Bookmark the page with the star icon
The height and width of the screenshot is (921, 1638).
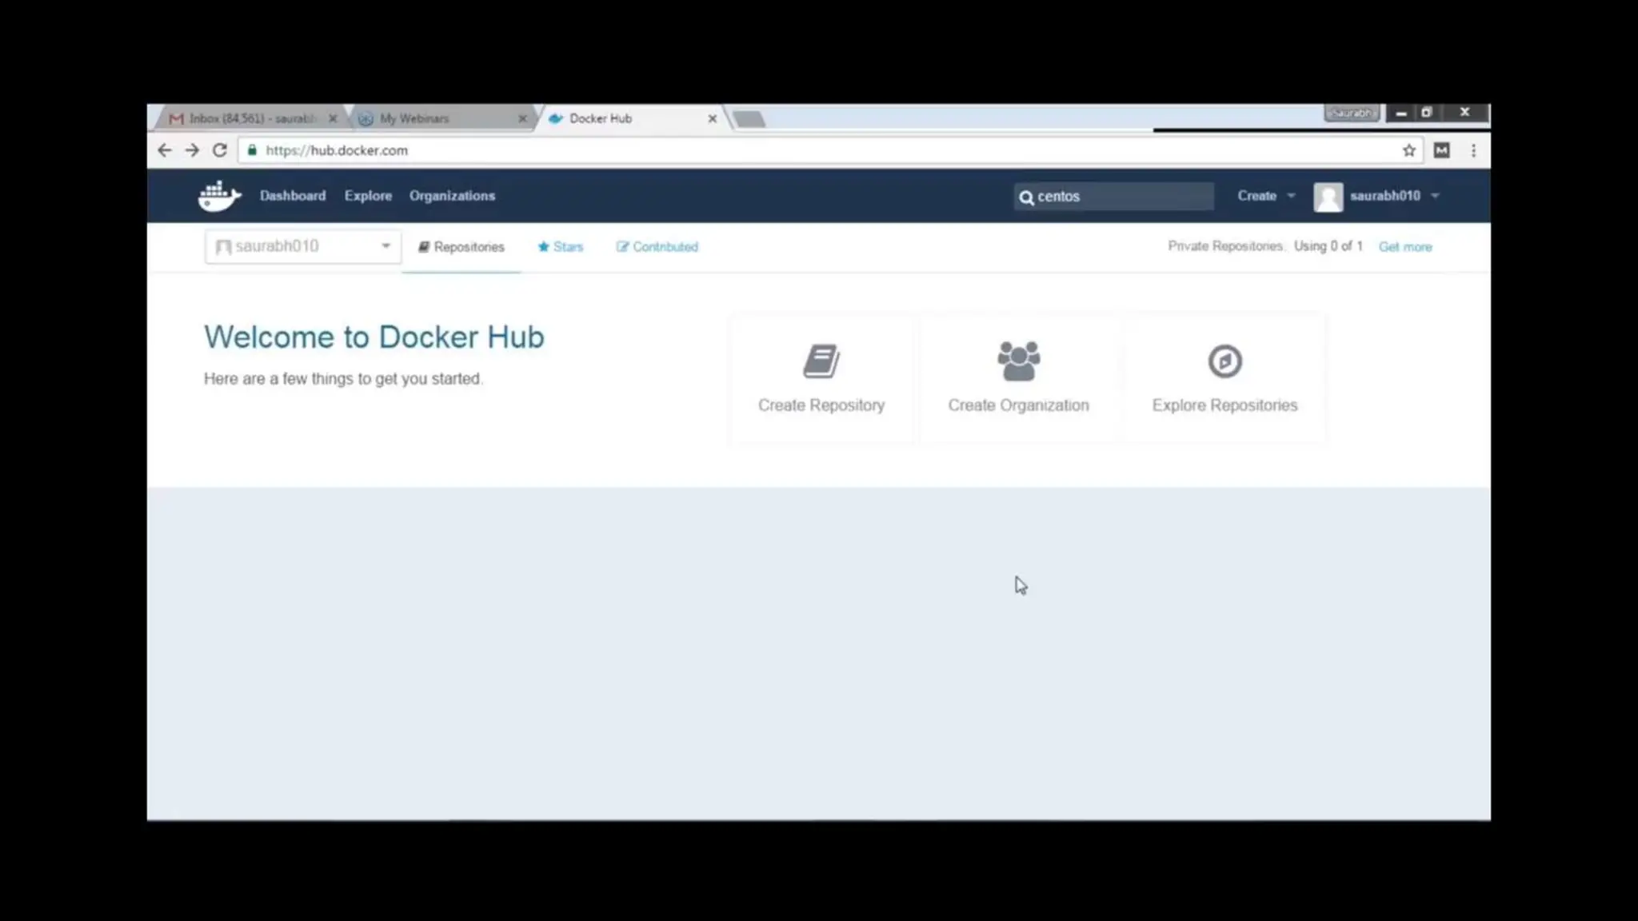pyautogui.click(x=1409, y=150)
